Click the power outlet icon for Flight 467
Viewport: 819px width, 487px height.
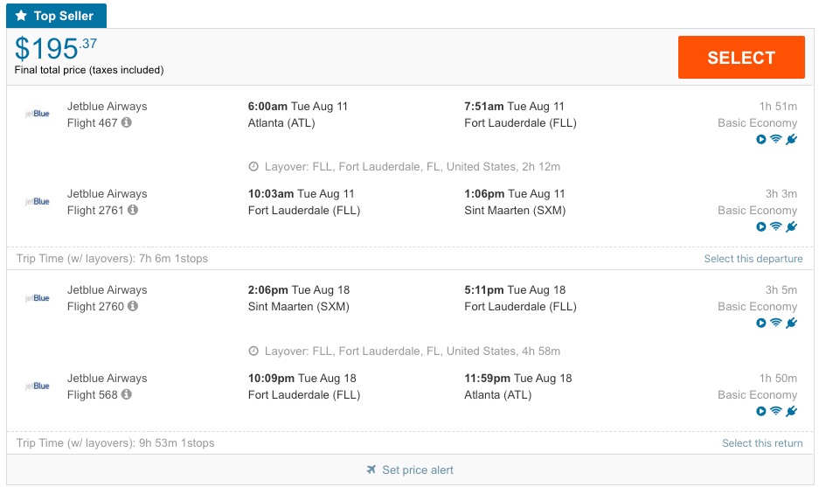click(x=791, y=139)
